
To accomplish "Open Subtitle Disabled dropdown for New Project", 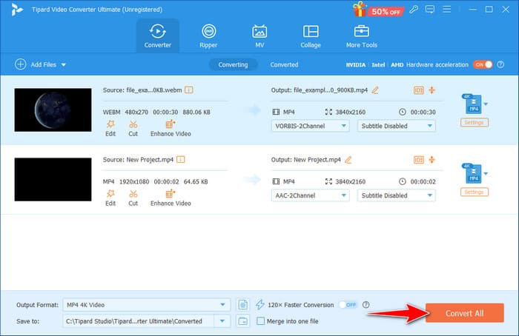I will pos(396,195).
